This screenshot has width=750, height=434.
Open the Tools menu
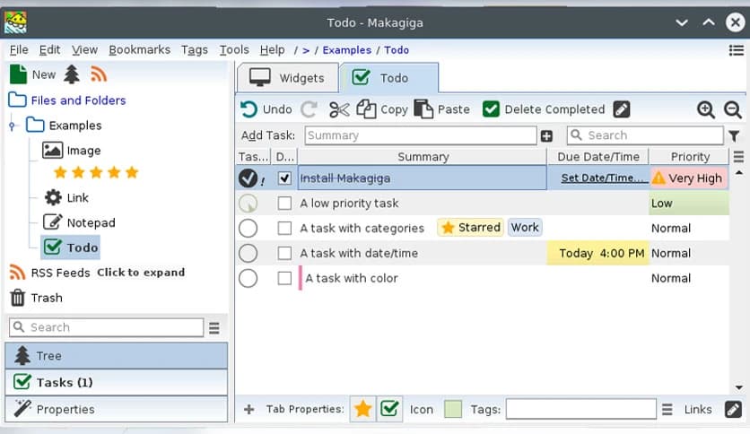click(x=234, y=49)
